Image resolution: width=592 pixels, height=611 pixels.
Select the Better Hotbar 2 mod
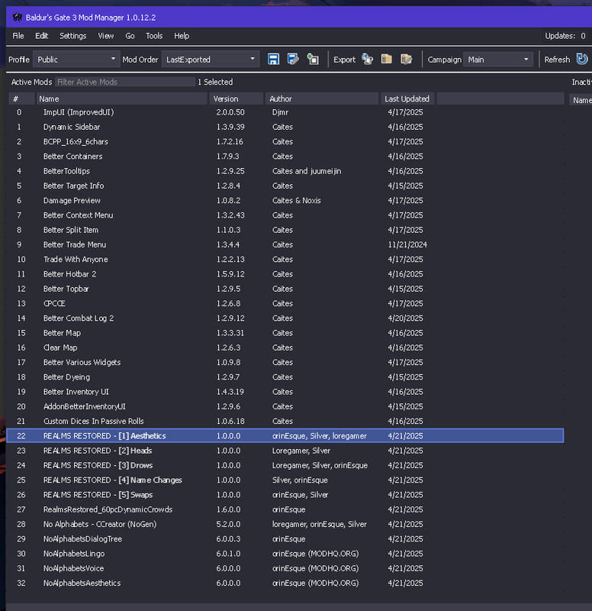point(285,274)
